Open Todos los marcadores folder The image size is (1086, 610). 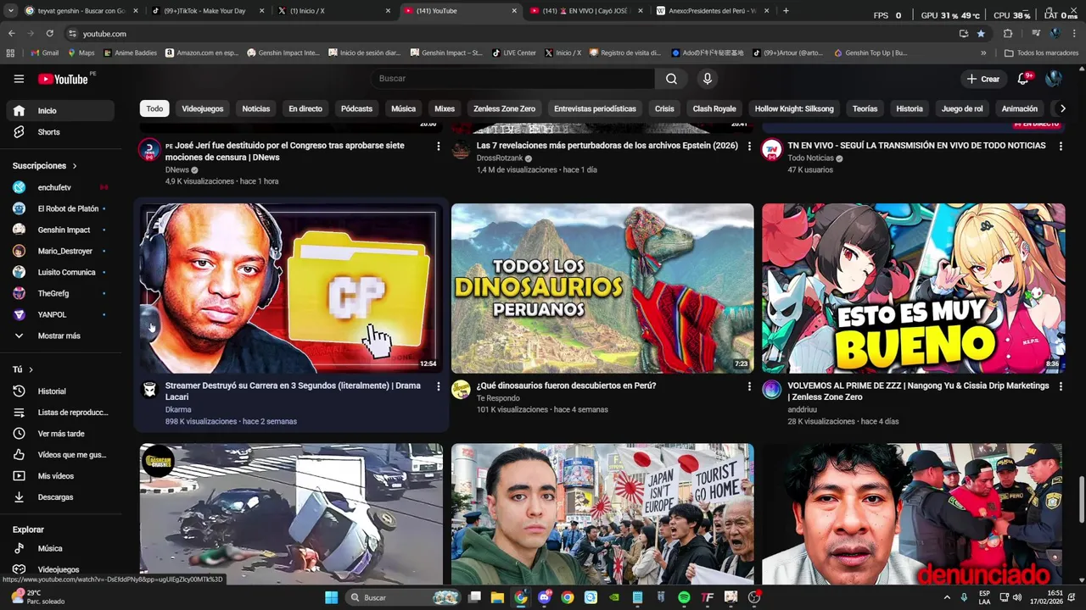click(x=1041, y=53)
